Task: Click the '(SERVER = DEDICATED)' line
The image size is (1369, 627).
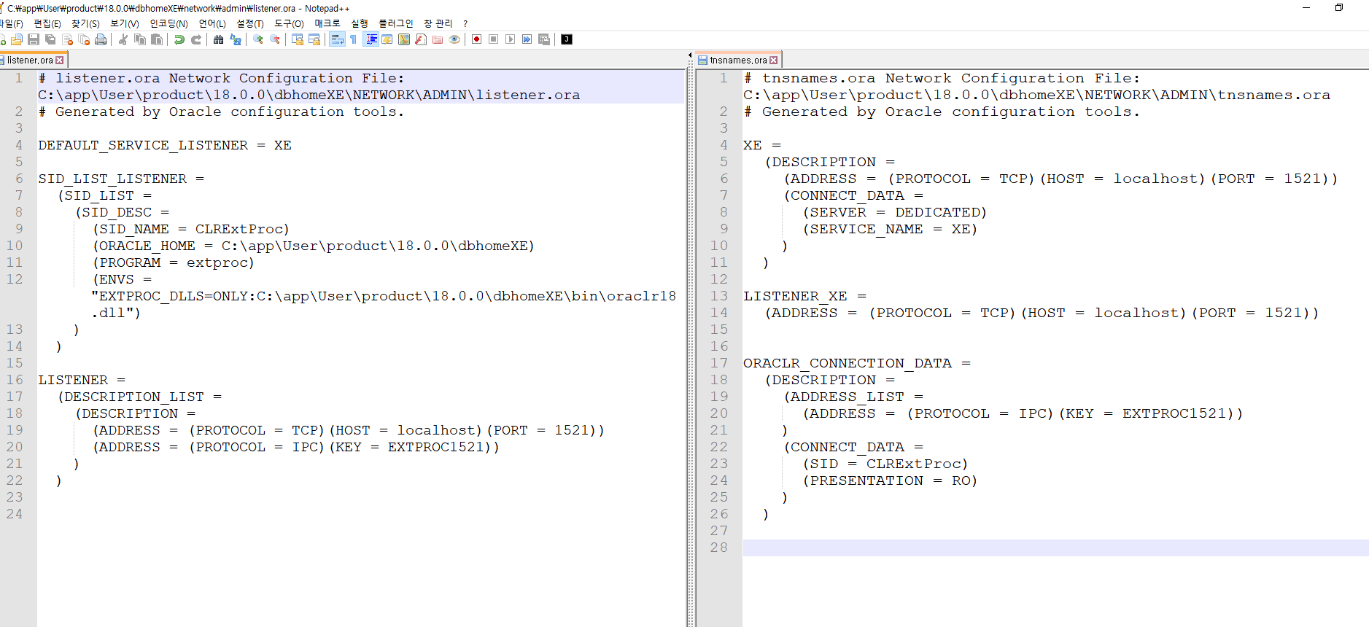Action: [895, 212]
